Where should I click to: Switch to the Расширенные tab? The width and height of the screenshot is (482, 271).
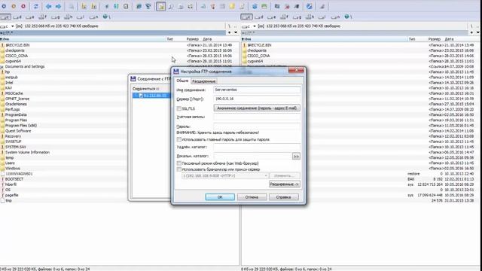(x=203, y=81)
